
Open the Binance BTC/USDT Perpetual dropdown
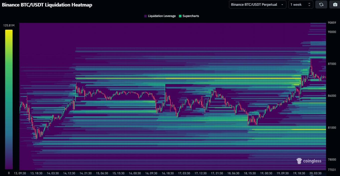pyautogui.click(x=257, y=4)
